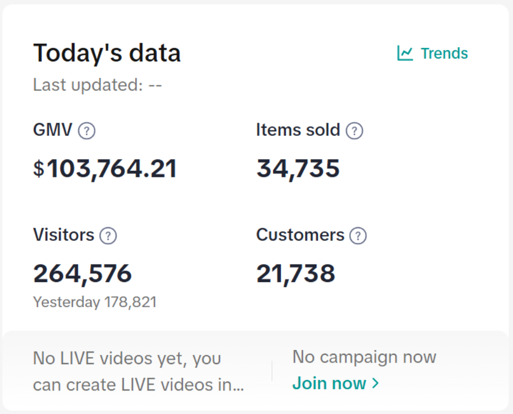
Task: Click the Yesterday 178,821 comparison text
Action: click(95, 302)
